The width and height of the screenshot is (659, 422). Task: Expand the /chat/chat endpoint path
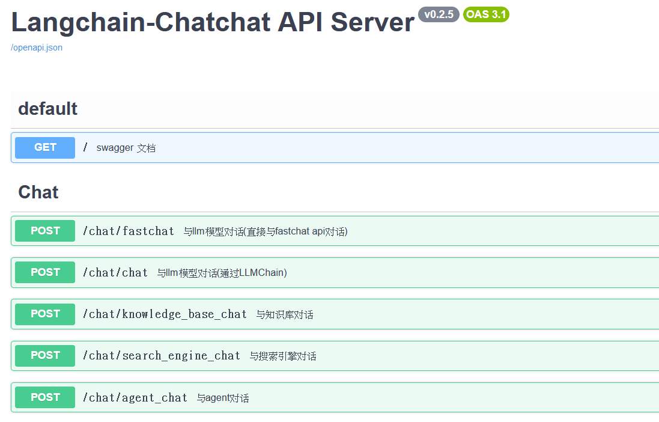[x=115, y=273]
